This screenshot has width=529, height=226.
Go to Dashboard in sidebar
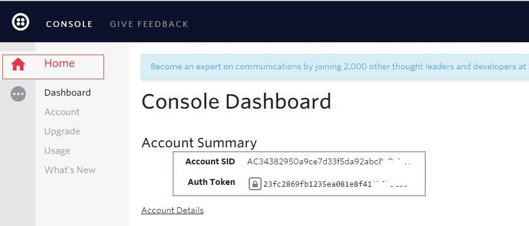click(68, 93)
